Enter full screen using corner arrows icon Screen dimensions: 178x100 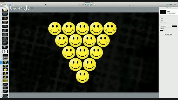(x=177, y=2)
